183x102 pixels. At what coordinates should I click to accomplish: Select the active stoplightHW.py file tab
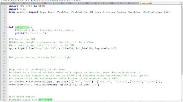tap(146, 3)
